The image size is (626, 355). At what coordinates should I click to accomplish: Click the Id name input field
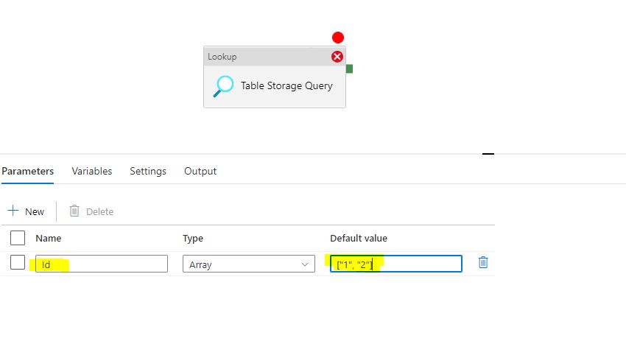pos(102,264)
